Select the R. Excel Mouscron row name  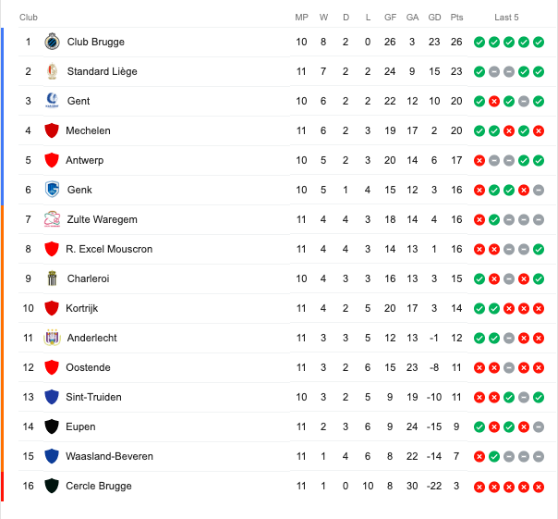click(x=109, y=249)
